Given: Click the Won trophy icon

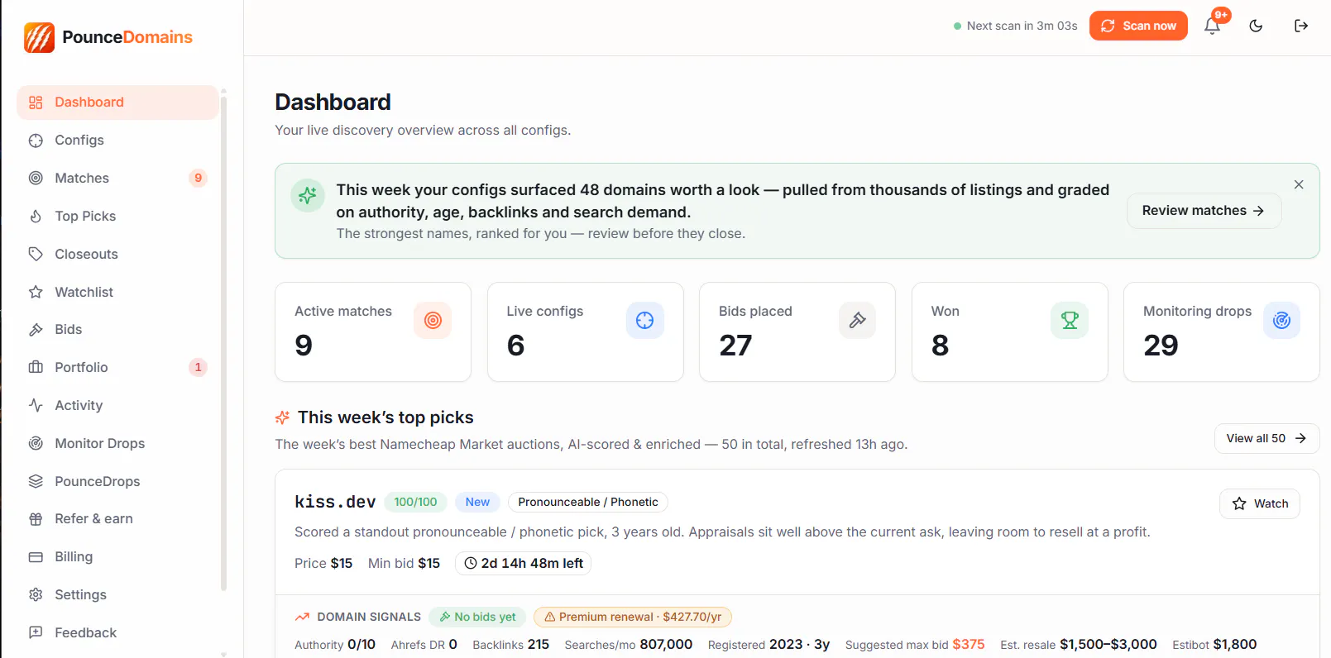Looking at the screenshot, I should coord(1070,320).
